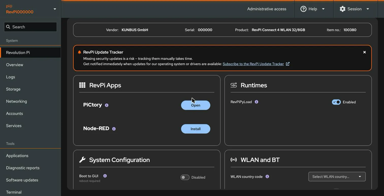The width and height of the screenshot is (384, 196).
Task: Open the Terminal page
Action: coord(30,192)
